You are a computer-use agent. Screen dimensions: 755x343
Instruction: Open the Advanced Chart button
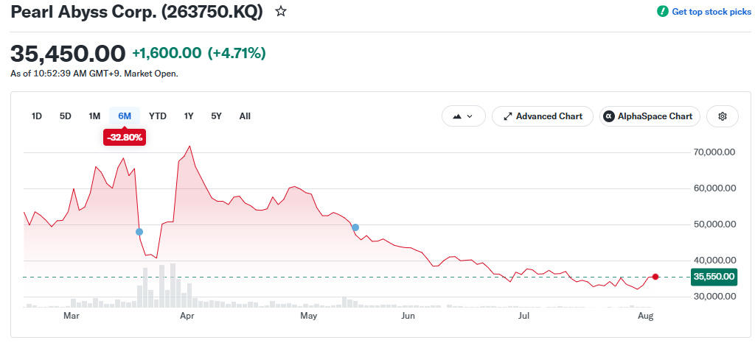(542, 116)
